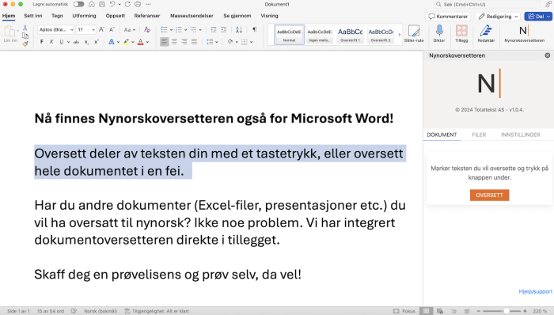Switch to the INNSTILLINGER tab
This screenshot has width=554, height=315.
[521, 135]
